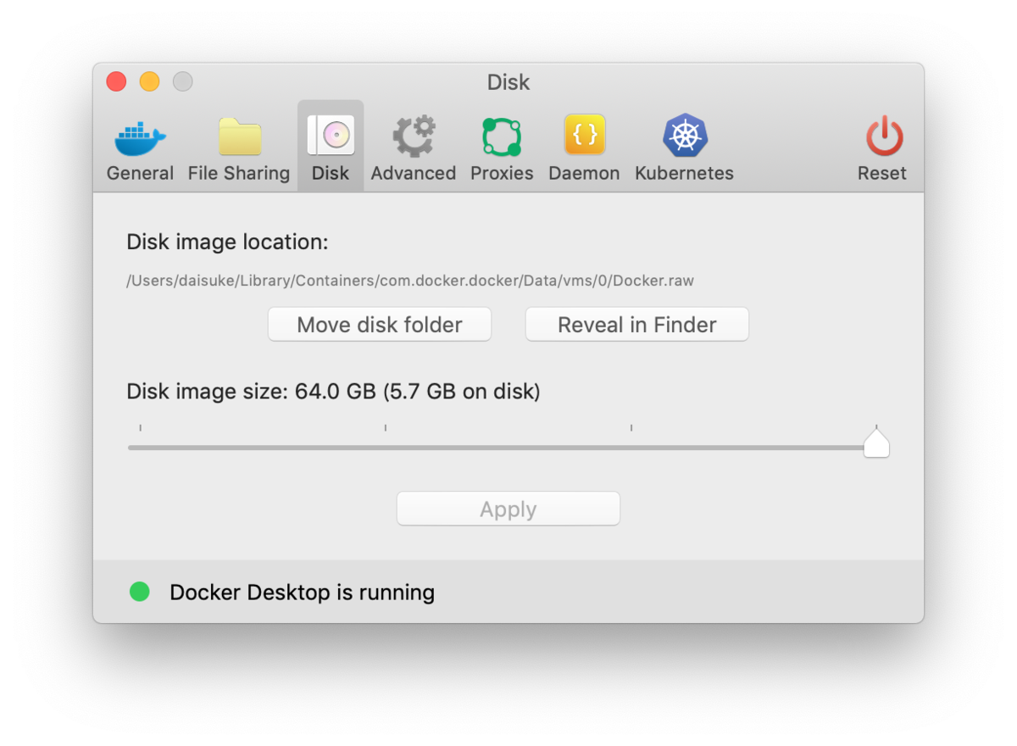Viewport: 1017px width, 746px height.
Task: Click the Disk image size 64.0 GB label
Action: [333, 392]
